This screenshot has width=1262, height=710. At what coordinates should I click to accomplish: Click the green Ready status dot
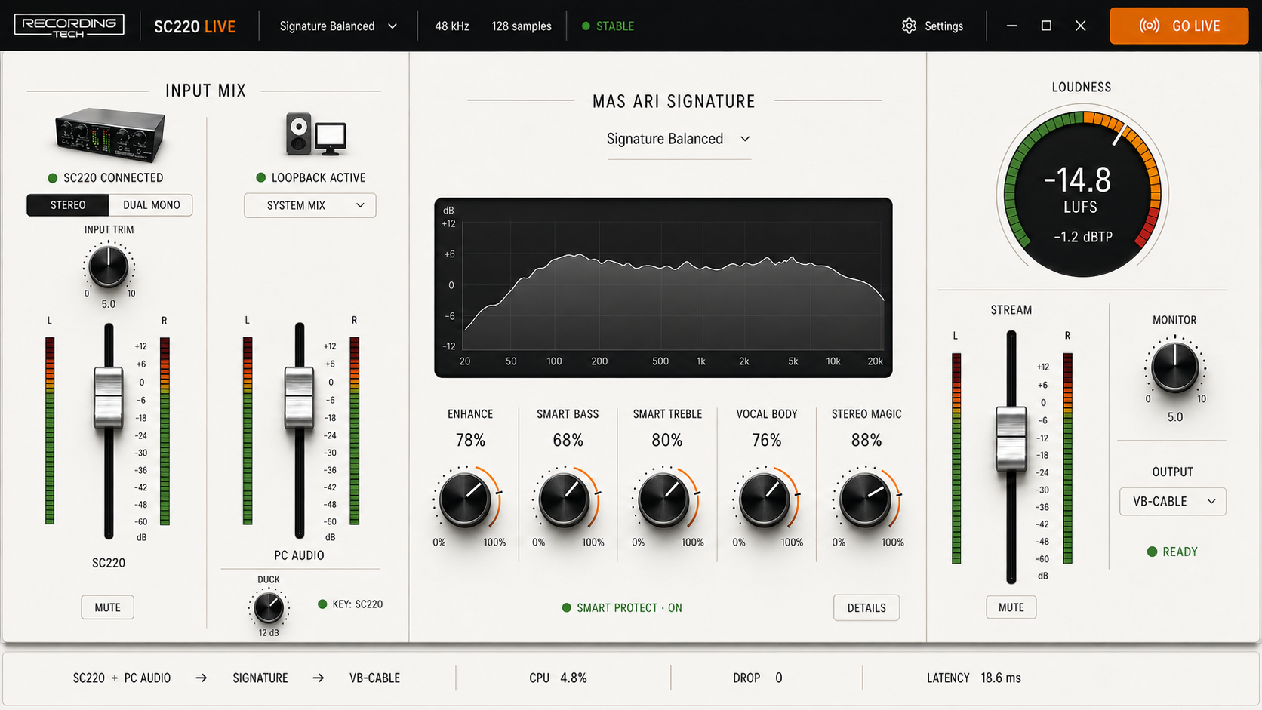[1152, 552]
